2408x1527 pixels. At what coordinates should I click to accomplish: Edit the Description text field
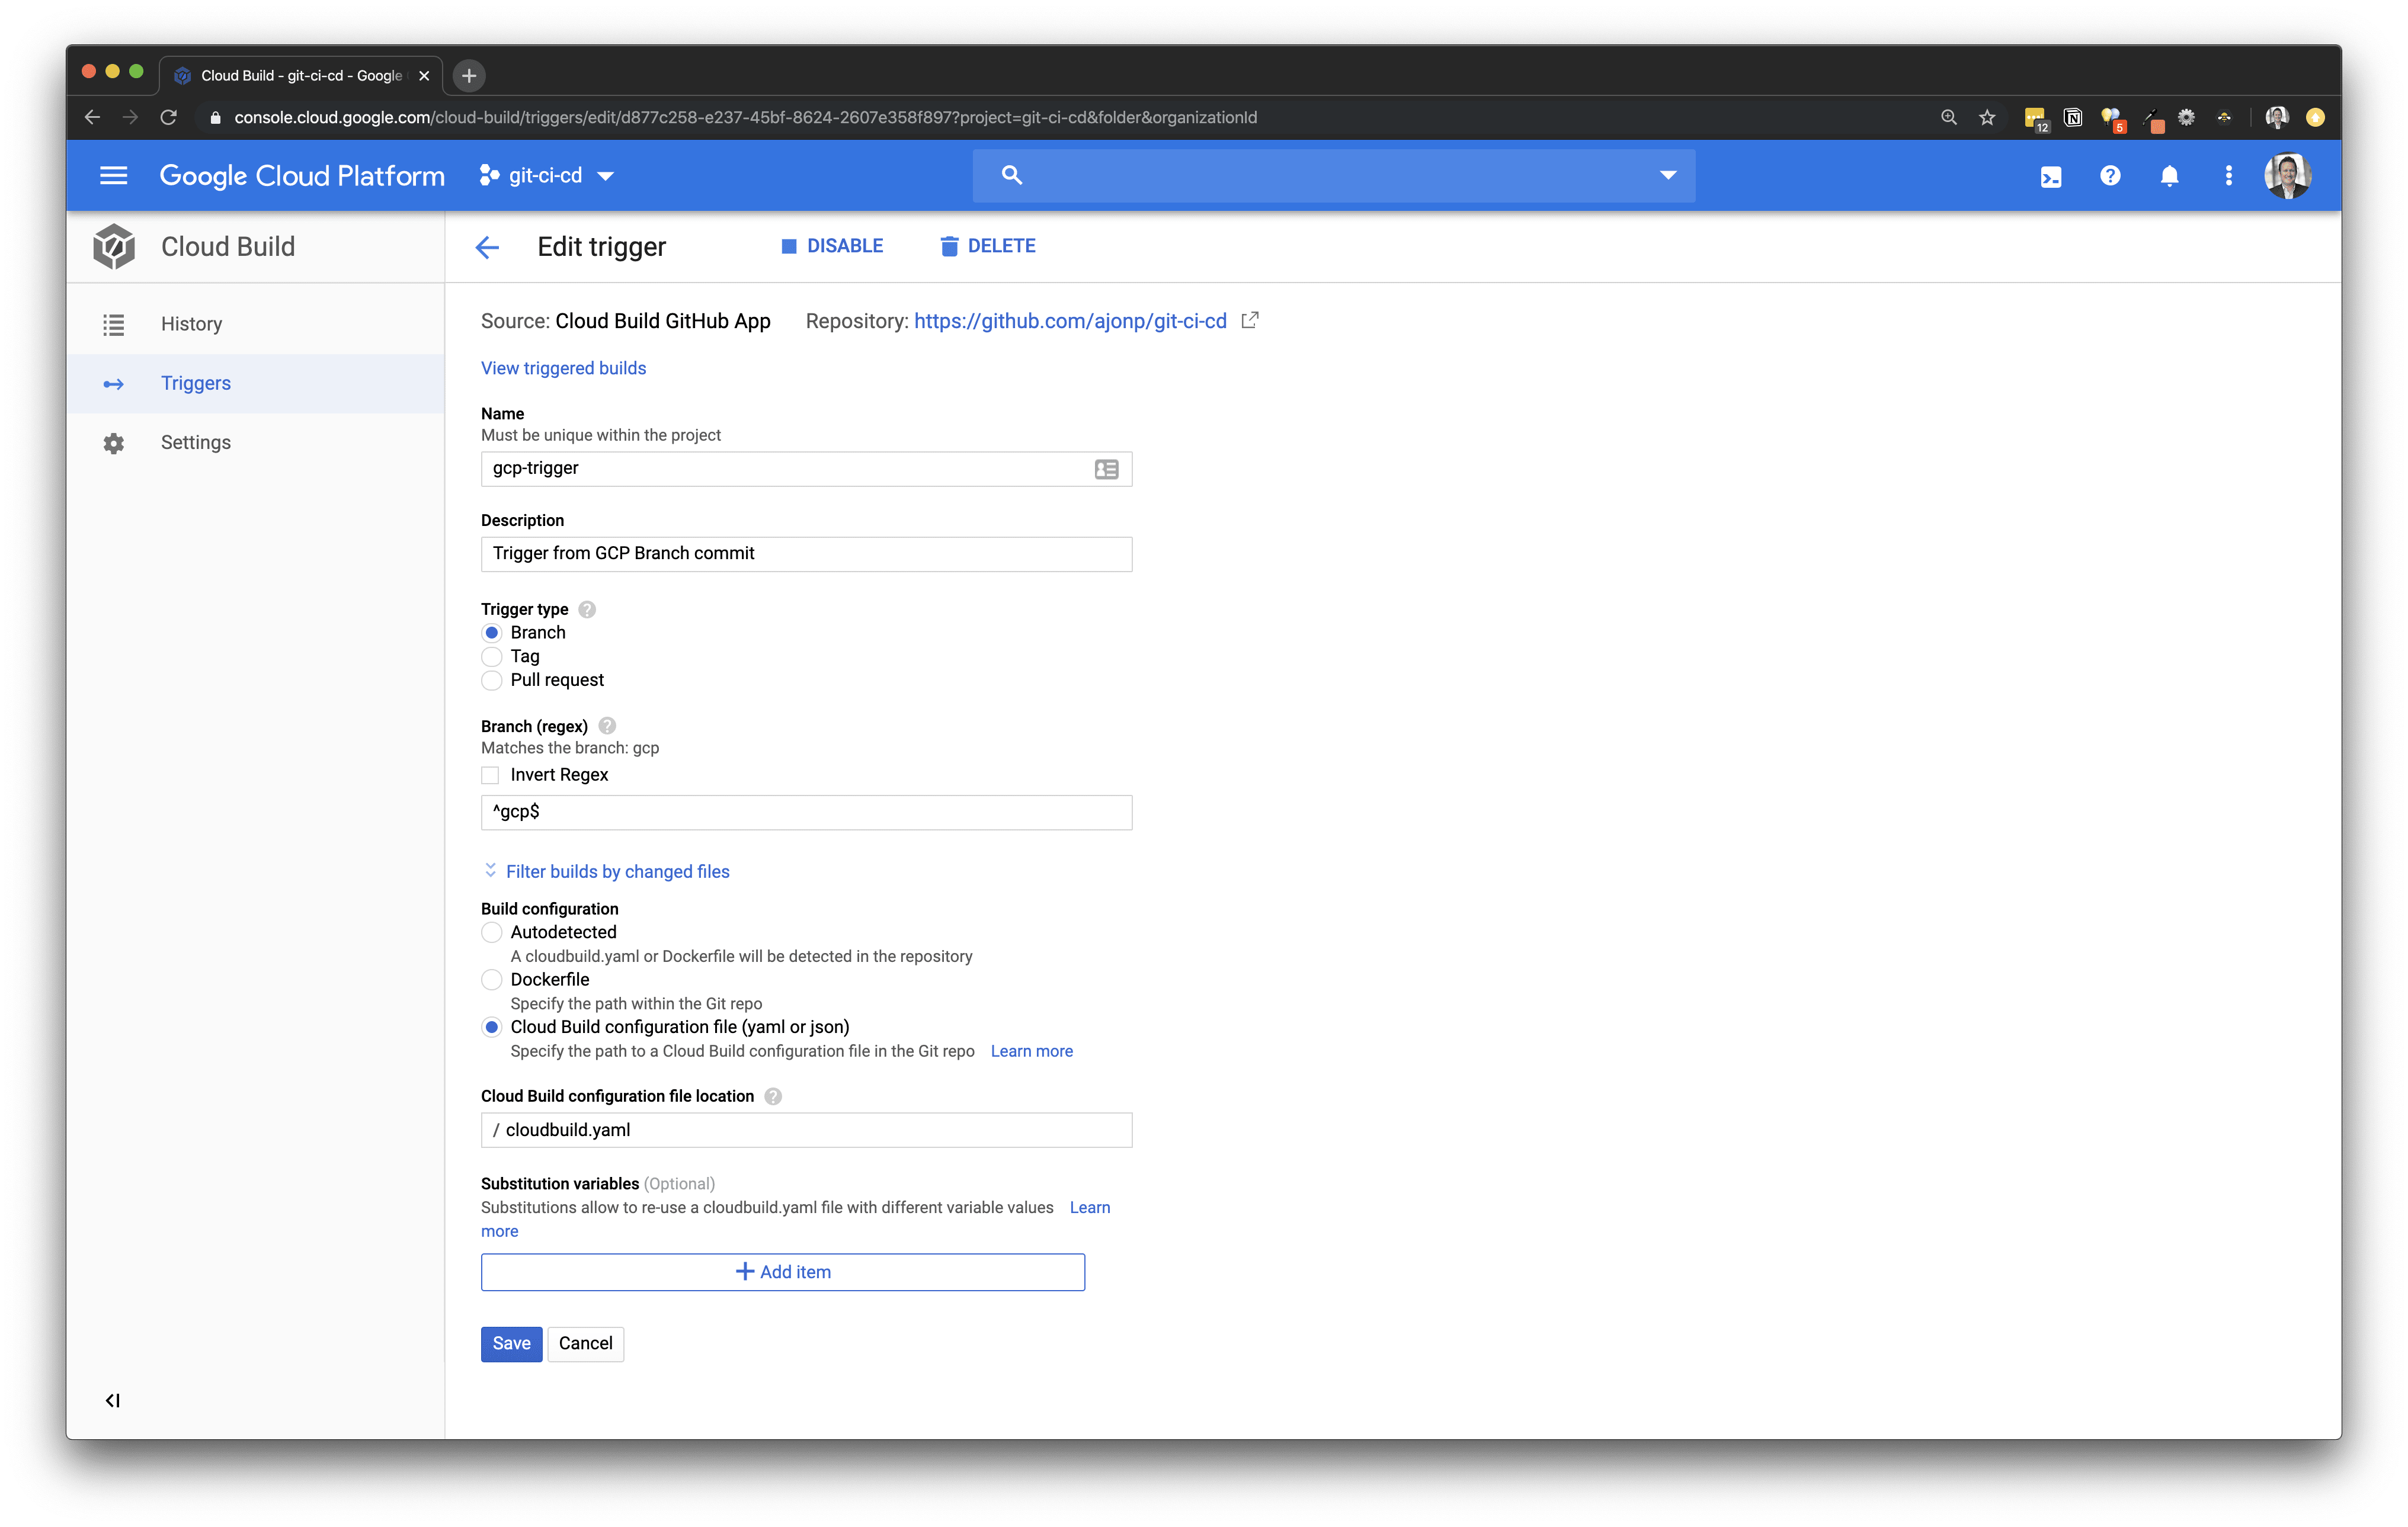(806, 554)
